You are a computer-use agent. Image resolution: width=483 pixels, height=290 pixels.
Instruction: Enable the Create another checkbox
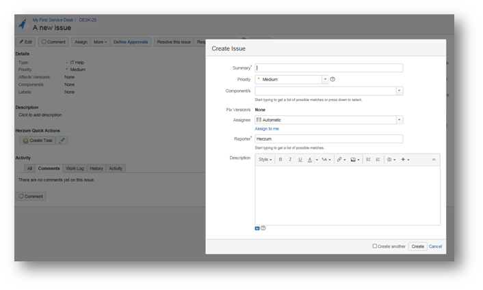(x=374, y=246)
